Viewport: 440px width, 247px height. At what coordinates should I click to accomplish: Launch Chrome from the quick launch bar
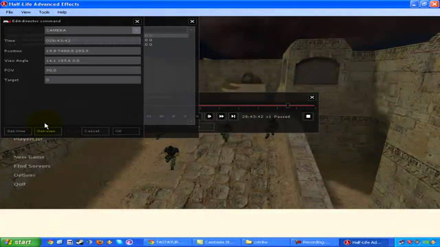coord(51,242)
